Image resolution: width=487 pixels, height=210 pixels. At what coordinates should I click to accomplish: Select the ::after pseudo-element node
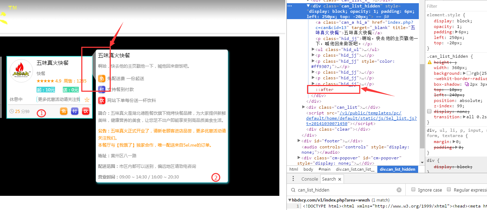(x=325, y=90)
